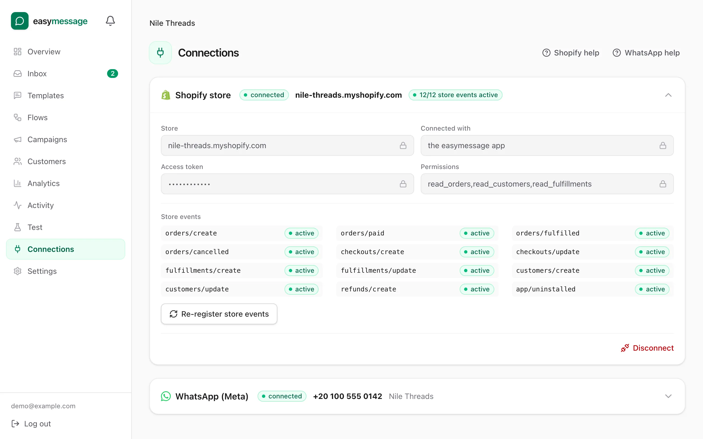Click the lock icon in Permissions field
Viewport: 703px width, 439px height.
663,184
